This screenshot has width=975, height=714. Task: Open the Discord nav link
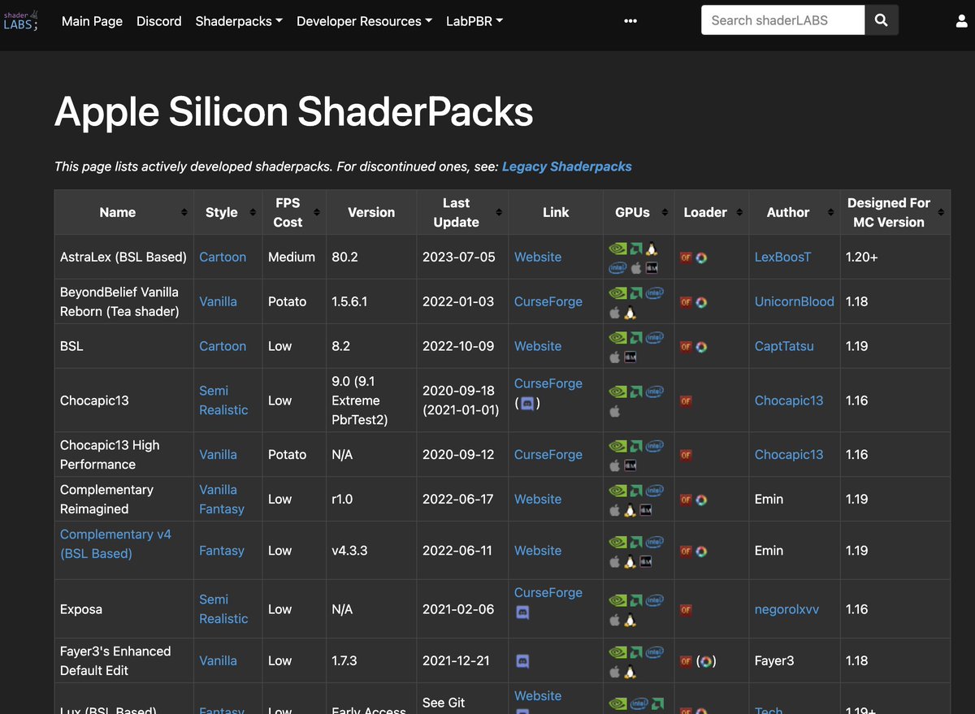(x=159, y=21)
